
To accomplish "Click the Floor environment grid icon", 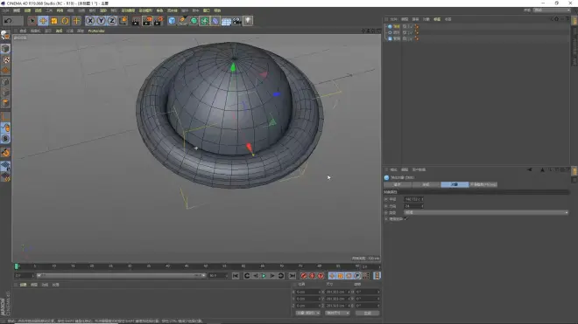I will click(x=226, y=21).
